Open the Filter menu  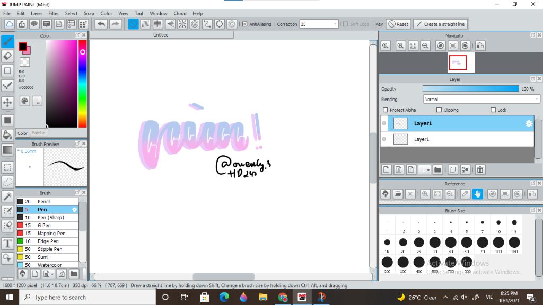[54, 13]
